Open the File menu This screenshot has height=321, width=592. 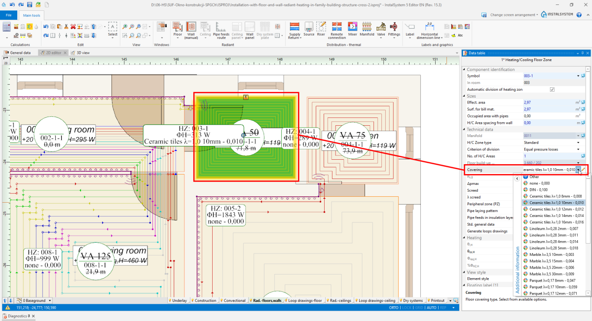(x=8, y=15)
